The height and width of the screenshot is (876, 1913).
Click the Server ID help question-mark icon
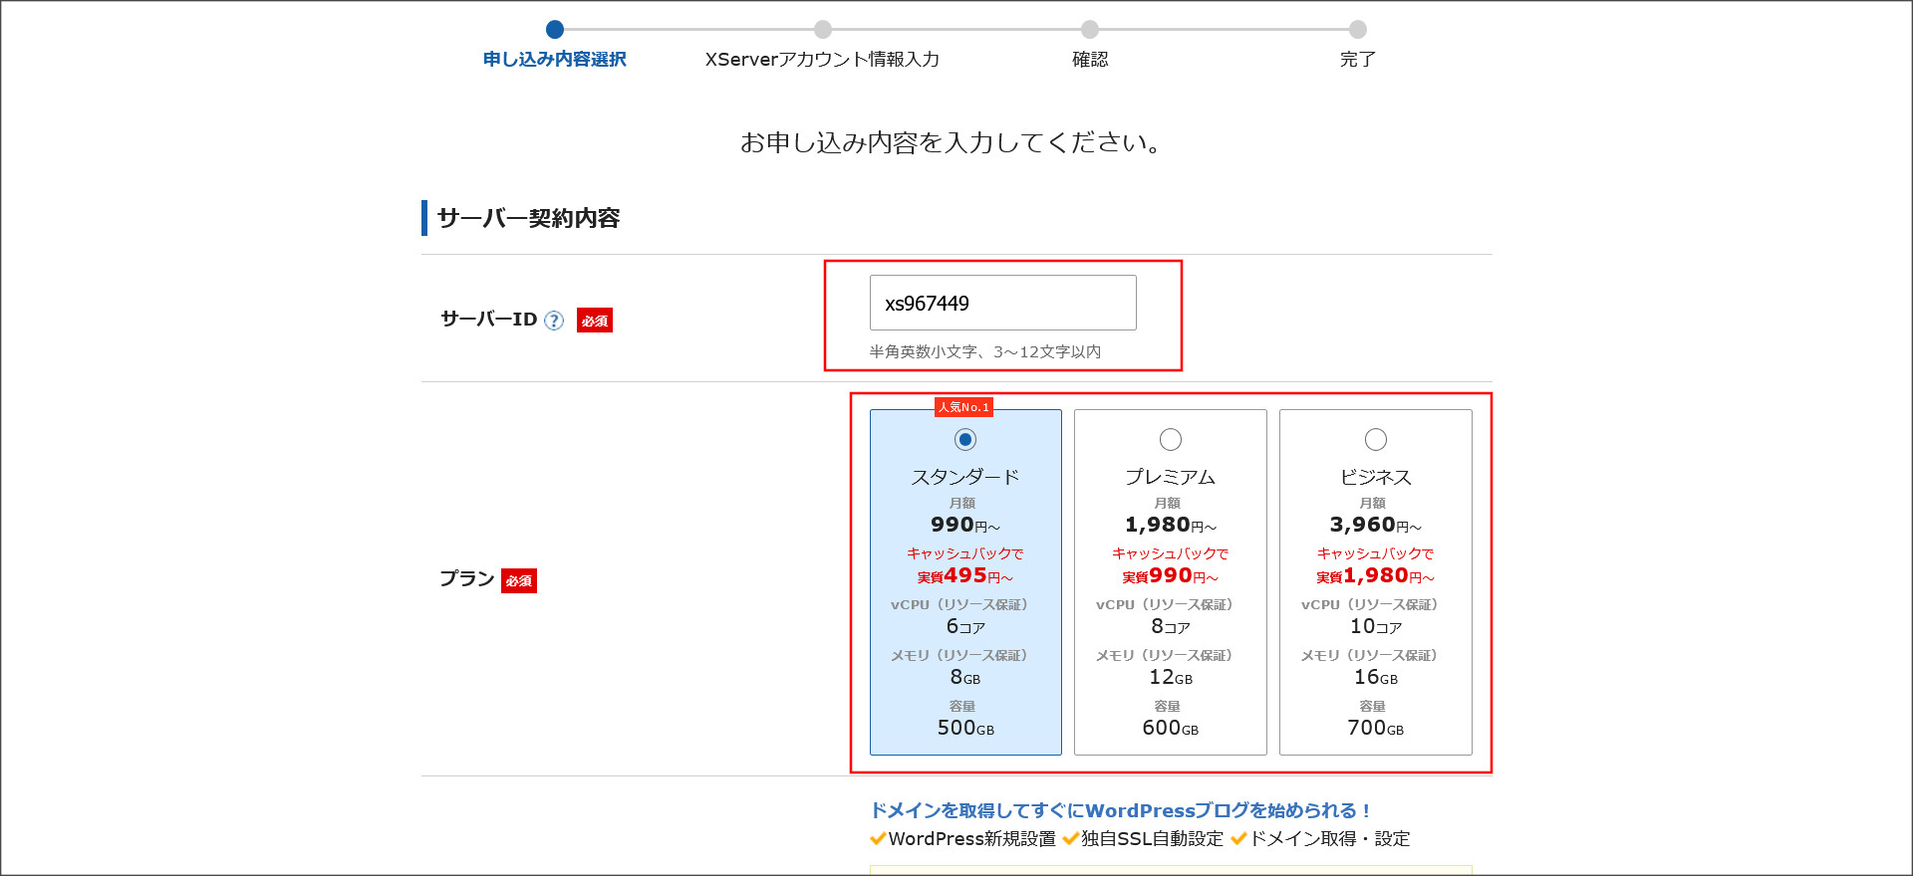pos(554,321)
